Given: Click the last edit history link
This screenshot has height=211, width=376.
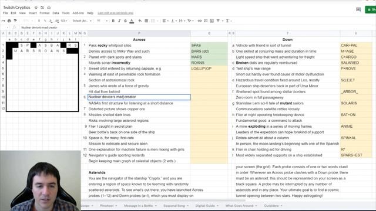Looking at the screenshot, I should pyautogui.click(x=115, y=13).
